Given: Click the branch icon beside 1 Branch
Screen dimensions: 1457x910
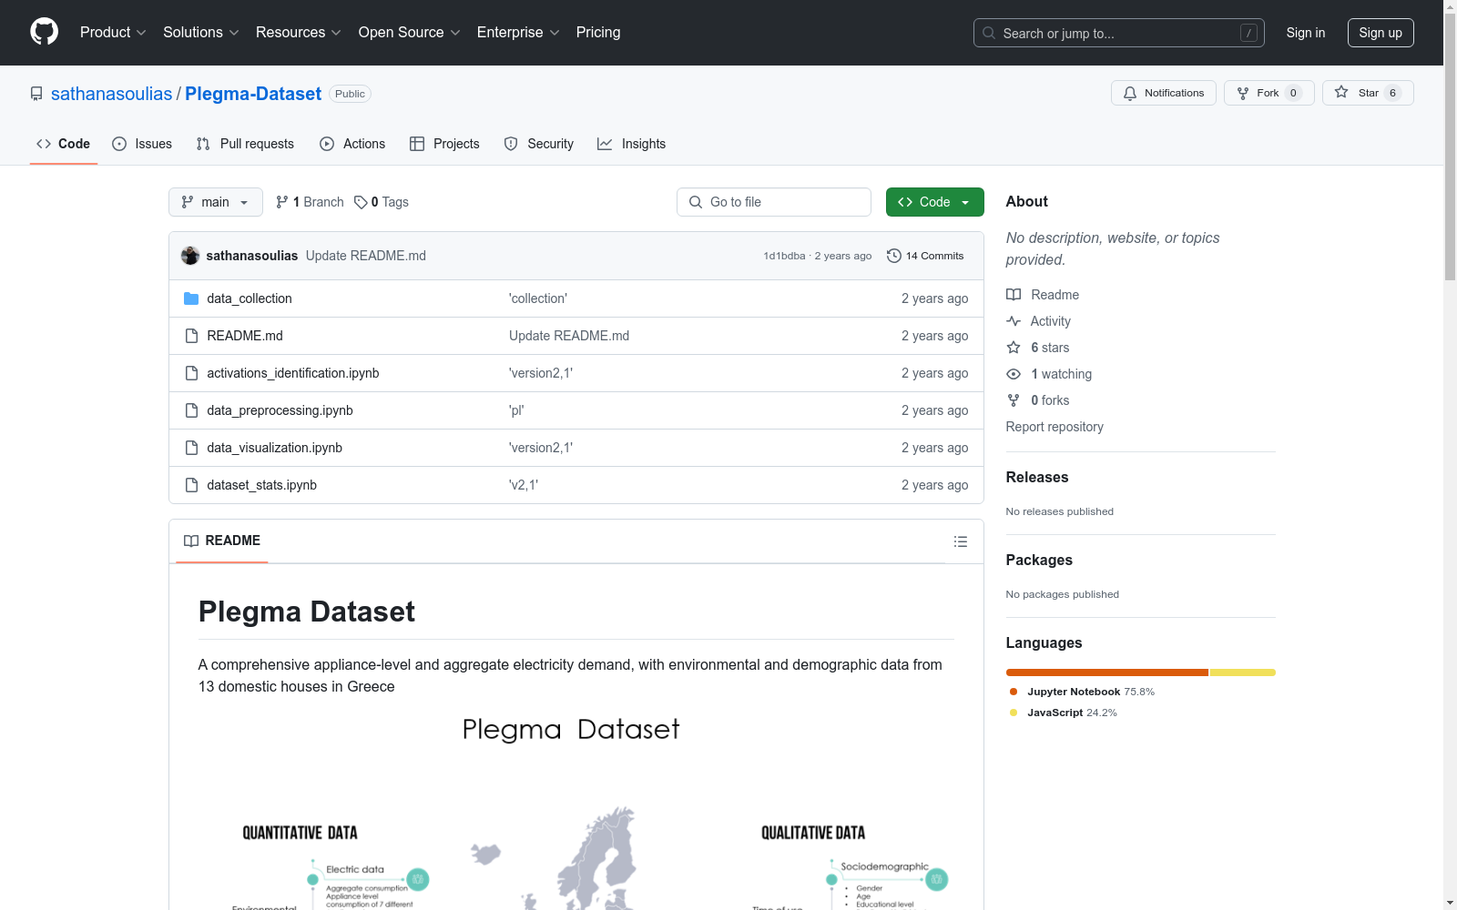Looking at the screenshot, I should coord(282,202).
